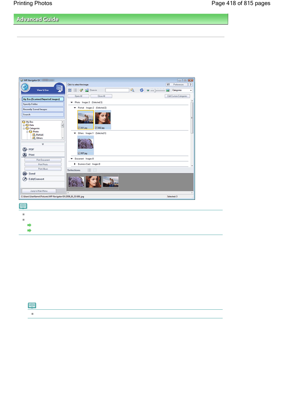Click the Edit Custom Categories button
This screenshot has width=284, height=402.
[x=177, y=96]
